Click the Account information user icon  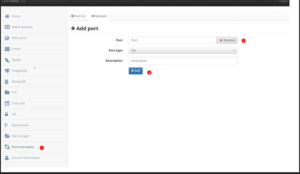7,158
